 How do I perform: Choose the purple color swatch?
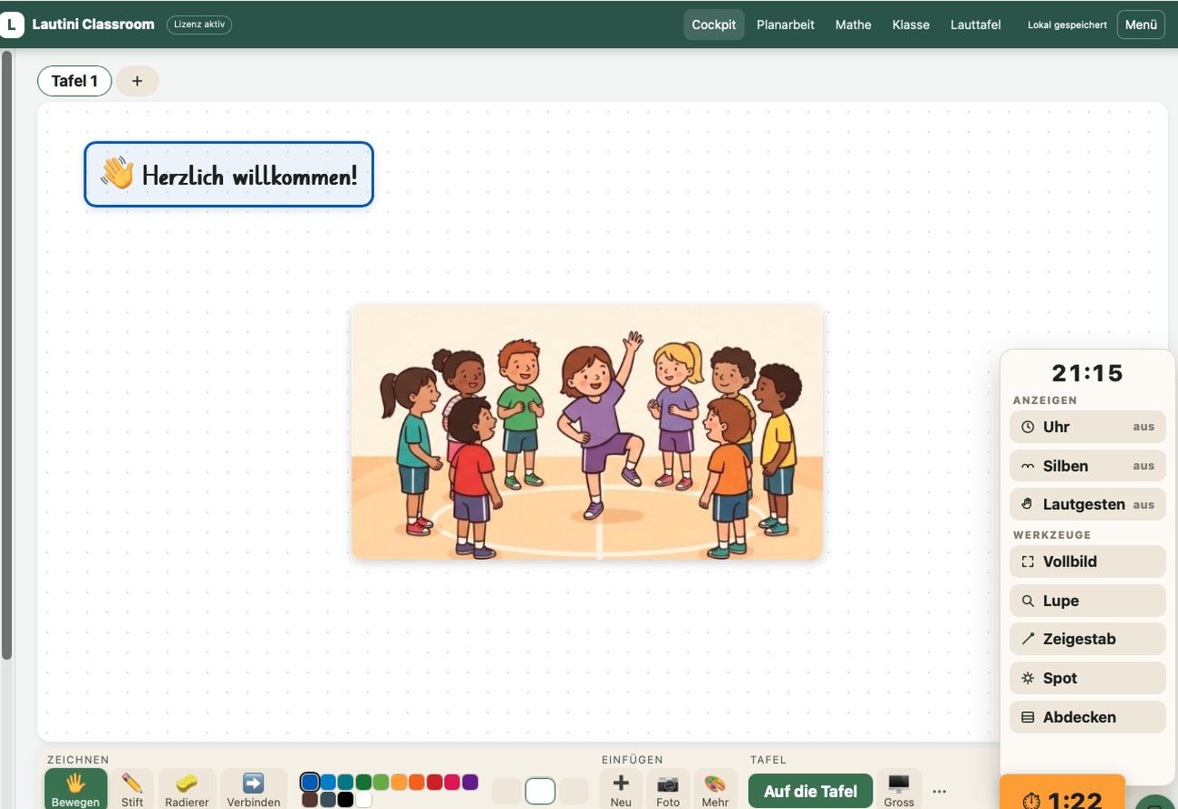(x=470, y=782)
